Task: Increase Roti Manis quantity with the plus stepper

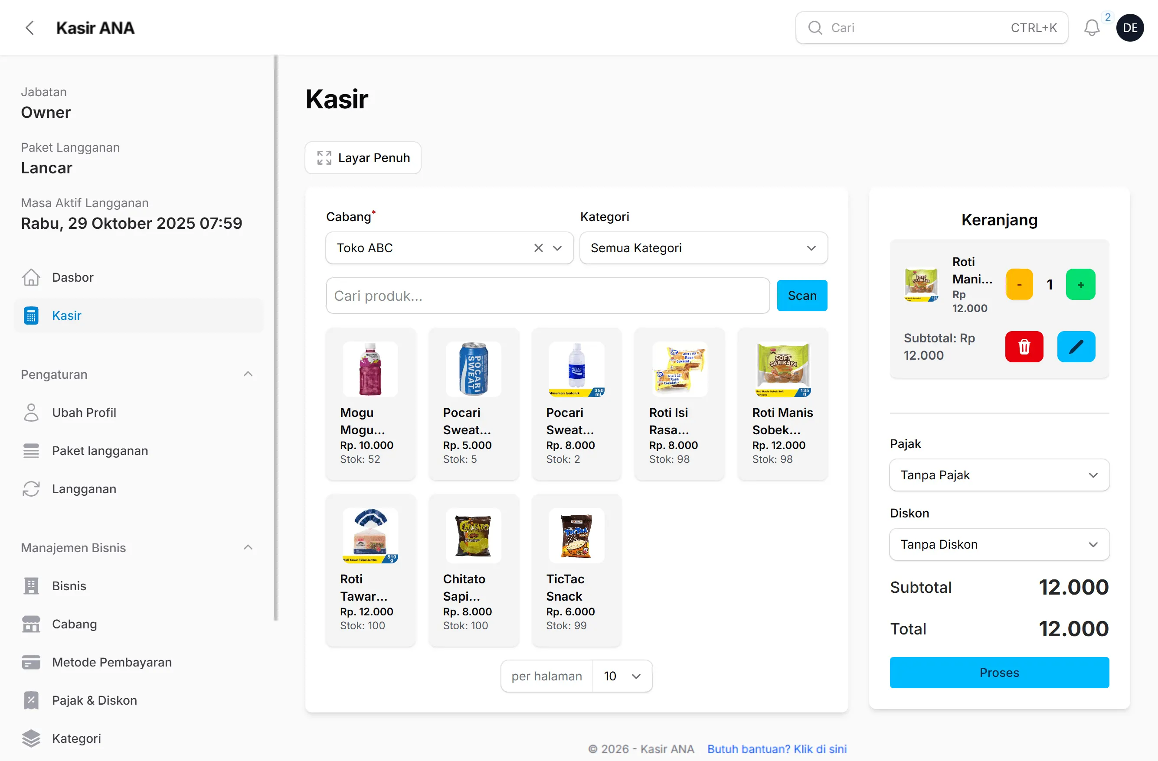Action: (1080, 284)
